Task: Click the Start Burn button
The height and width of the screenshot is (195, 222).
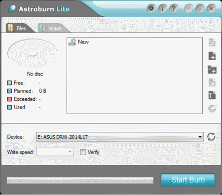Action: pyautogui.click(x=188, y=180)
